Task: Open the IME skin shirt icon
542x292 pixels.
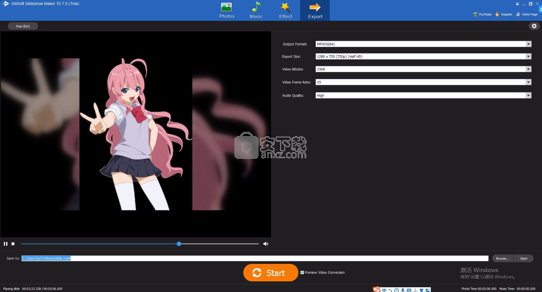Action: tap(421, 290)
